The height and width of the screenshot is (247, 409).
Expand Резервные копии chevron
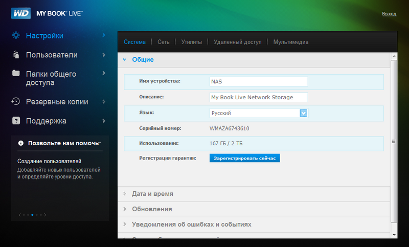(x=104, y=101)
